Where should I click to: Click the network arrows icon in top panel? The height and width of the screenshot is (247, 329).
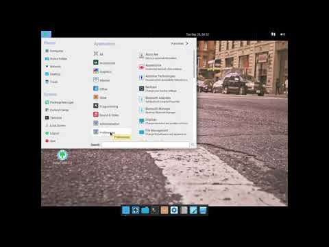tap(273, 34)
